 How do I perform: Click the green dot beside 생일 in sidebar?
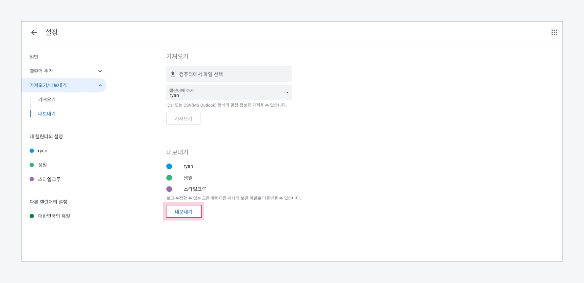pos(32,165)
